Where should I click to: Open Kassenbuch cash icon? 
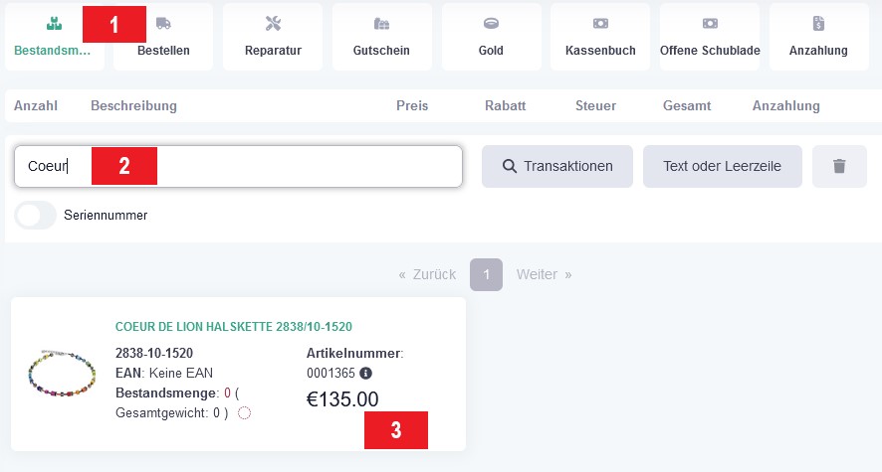600,24
